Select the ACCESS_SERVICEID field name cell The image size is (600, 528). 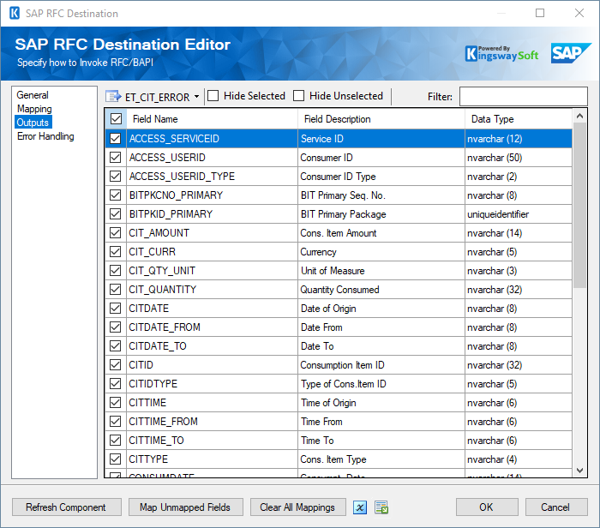point(212,139)
